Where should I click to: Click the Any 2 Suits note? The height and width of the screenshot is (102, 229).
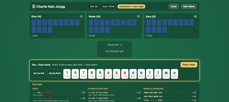pos(38,95)
